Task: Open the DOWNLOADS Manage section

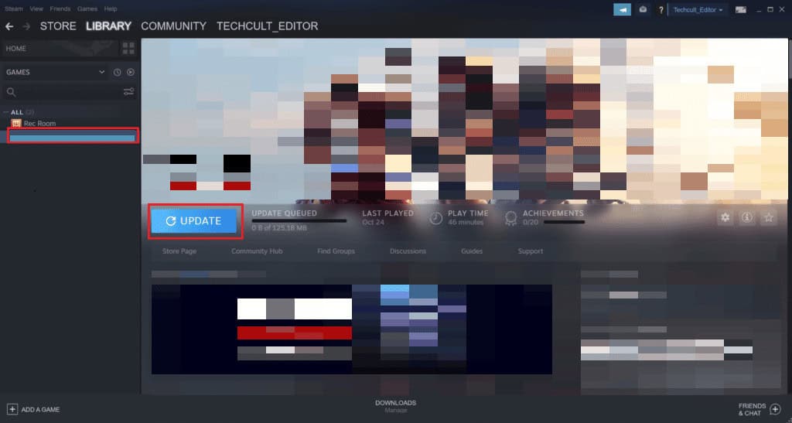Action: tap(395, 406)
